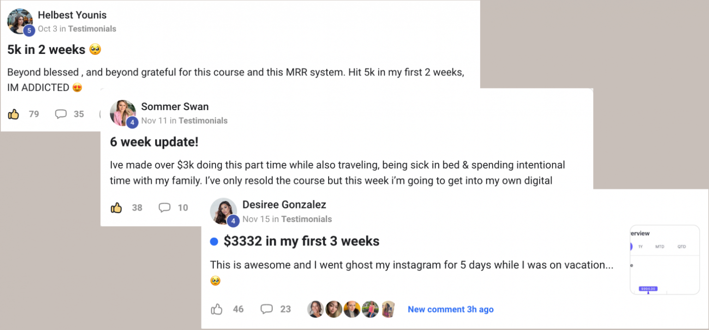This screenshot has height=330, width=709.
Task: Select the QTD tab on the overview chart
Action: tap(683, 247)
